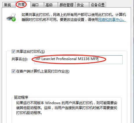The height and width of the screenshot is (123, 134).
Task: Click the 驱动程序 group heading
Action: click(21, 97)
